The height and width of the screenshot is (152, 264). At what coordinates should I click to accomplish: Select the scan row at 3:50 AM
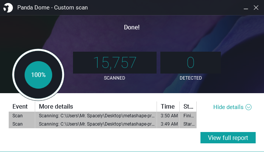click(102, 116)
